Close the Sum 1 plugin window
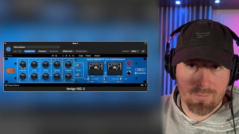 click(x=5, y=43)
